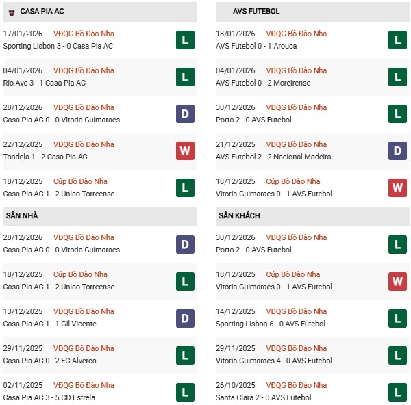Viewport: 411px width, 405px height.
Task: Click the Casa Pia AC 0-2 FC Alverca result
Action: coord(49,361)
